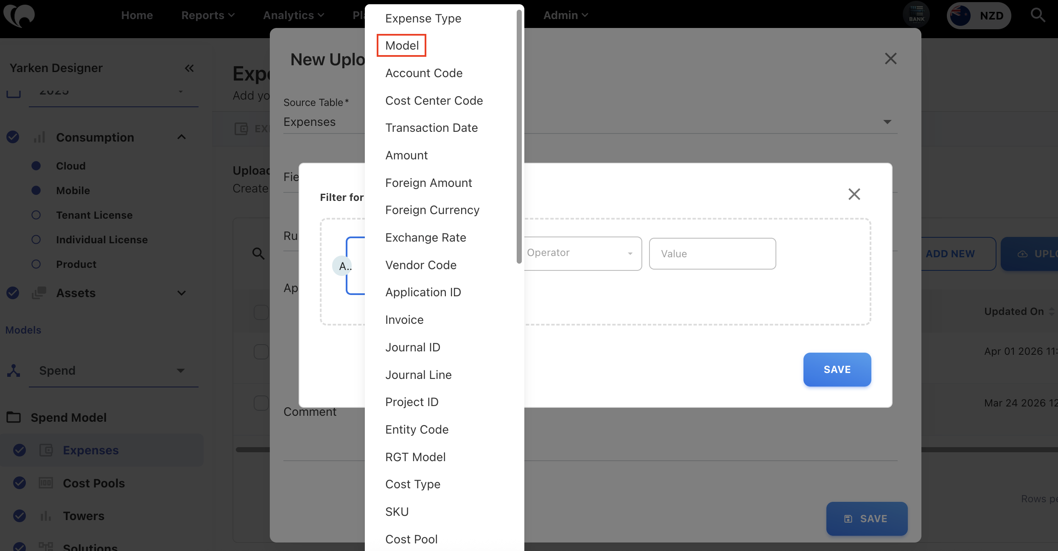Click the NZD currency selector
This screenshot has height=551, width=1058.
click(x=979, y=15)
